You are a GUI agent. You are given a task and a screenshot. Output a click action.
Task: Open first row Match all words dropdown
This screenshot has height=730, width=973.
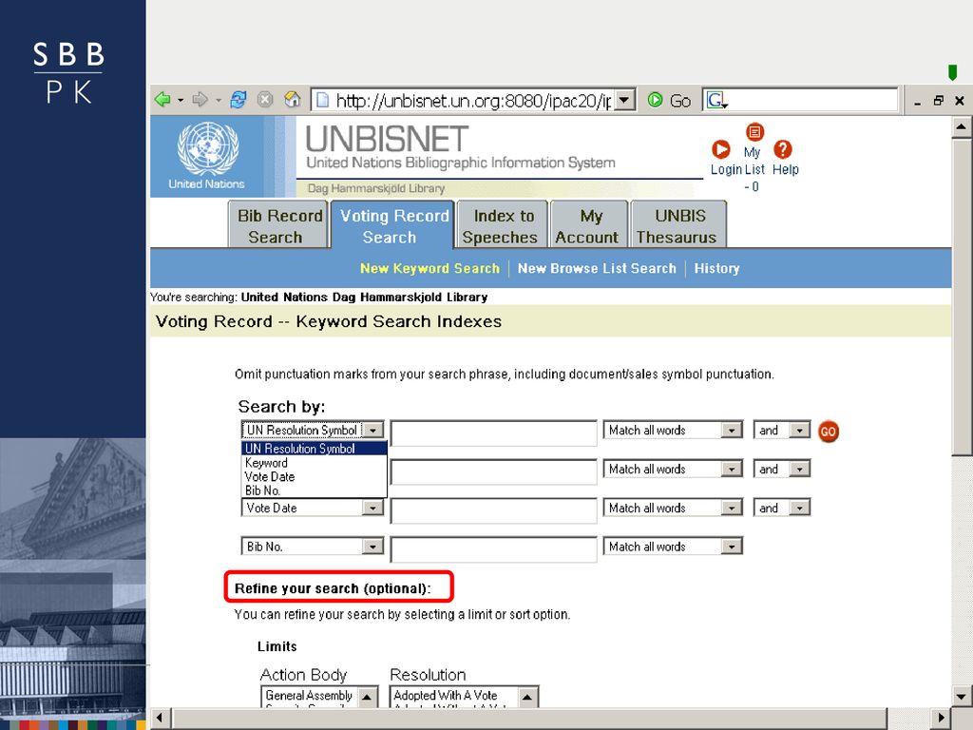click(732, 431)
